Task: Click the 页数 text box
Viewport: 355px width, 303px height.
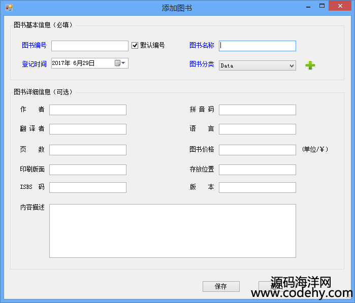Action: coord(87,150)
